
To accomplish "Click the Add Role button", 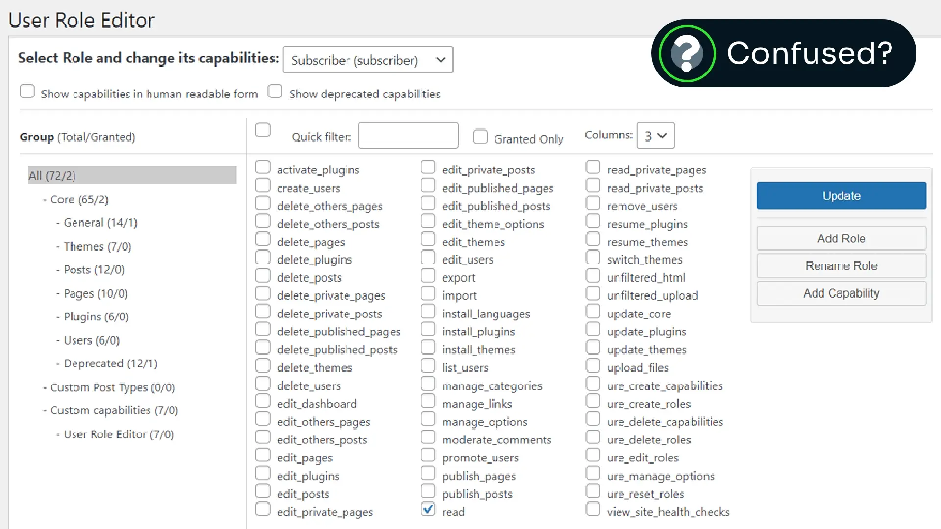I will coord(841,239).
